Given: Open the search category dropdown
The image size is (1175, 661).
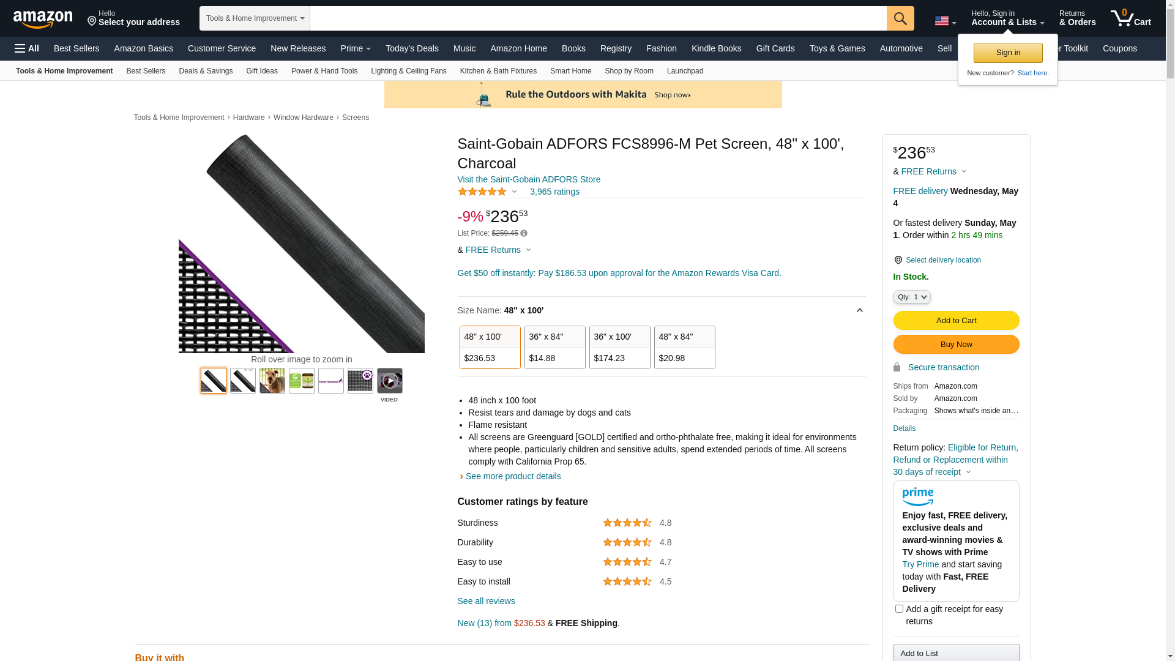Looking at the screenshot, I should [255, 18].
